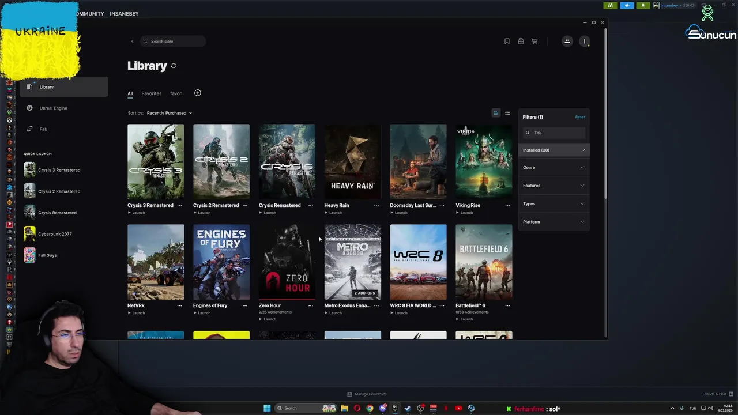Click the Title filter field
738x415 pixels.
[x=554, y=133]
